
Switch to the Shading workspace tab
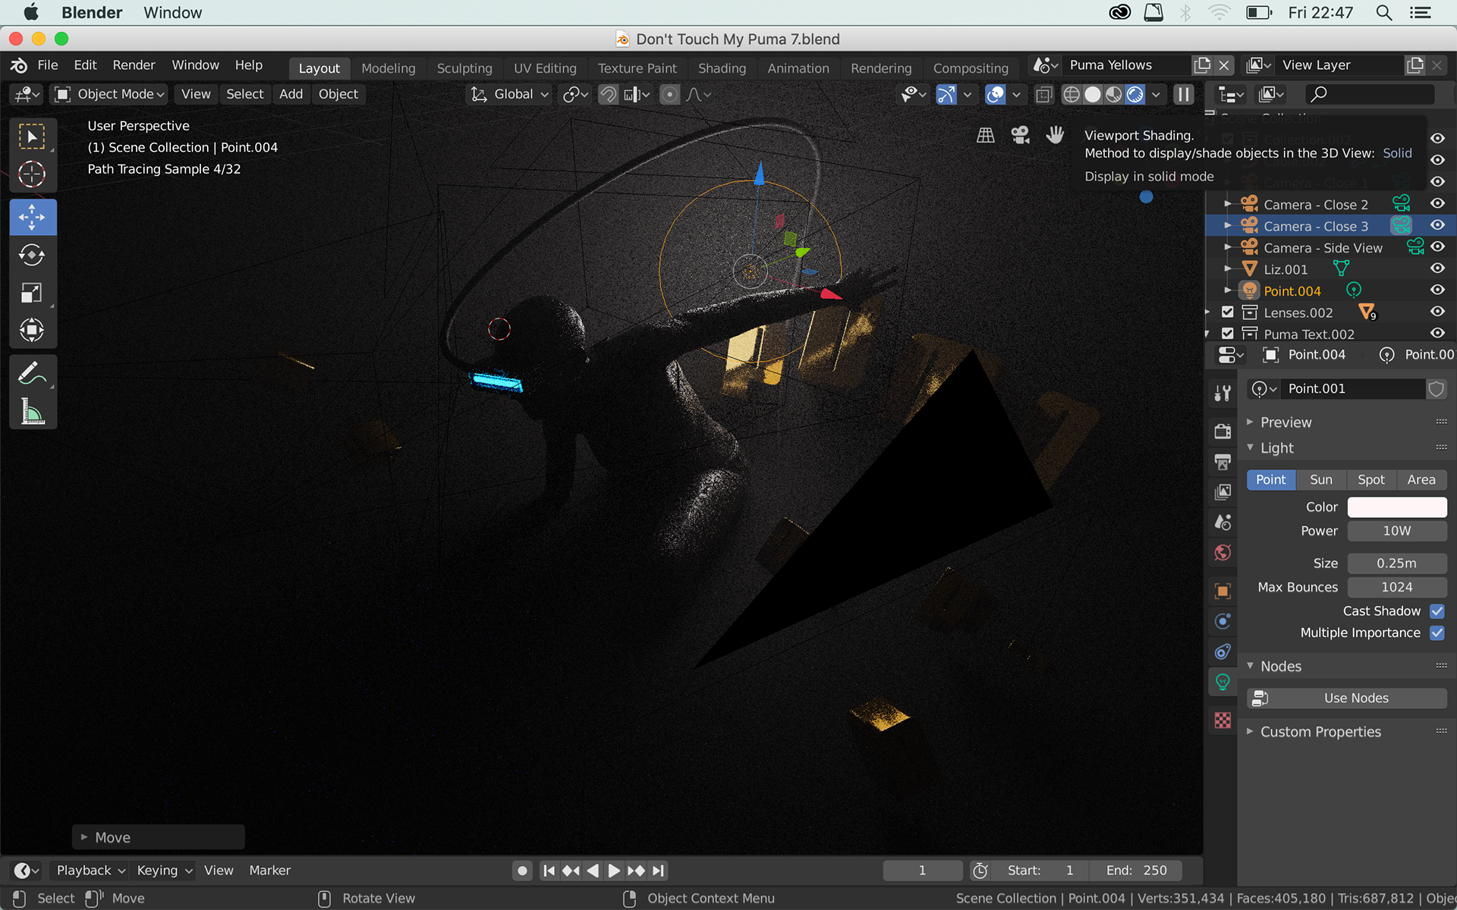[722, 68]
